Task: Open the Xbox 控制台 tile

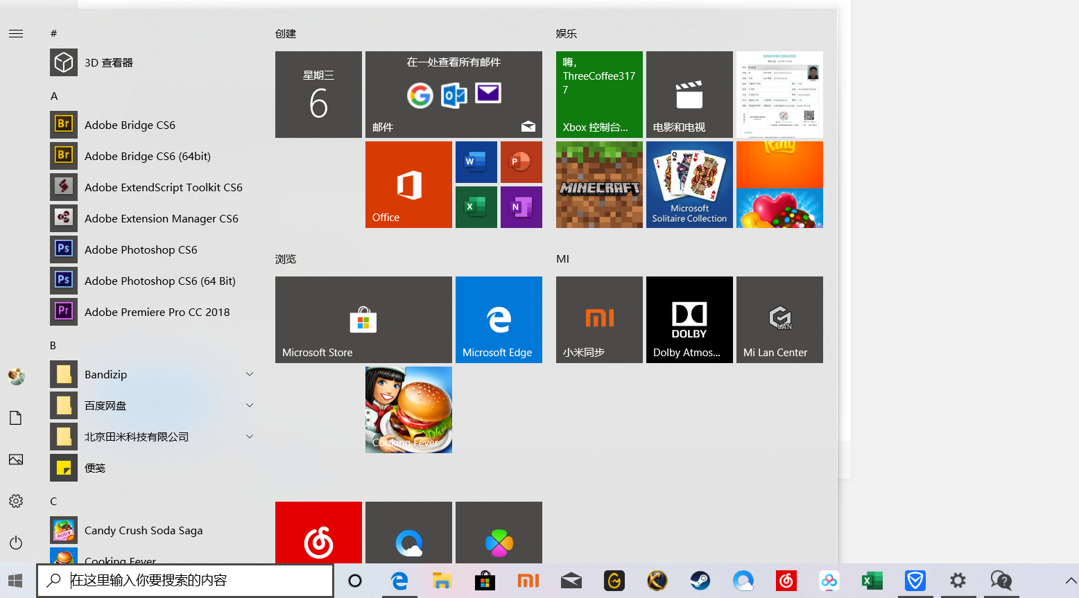Action: (x=599, y=94)
